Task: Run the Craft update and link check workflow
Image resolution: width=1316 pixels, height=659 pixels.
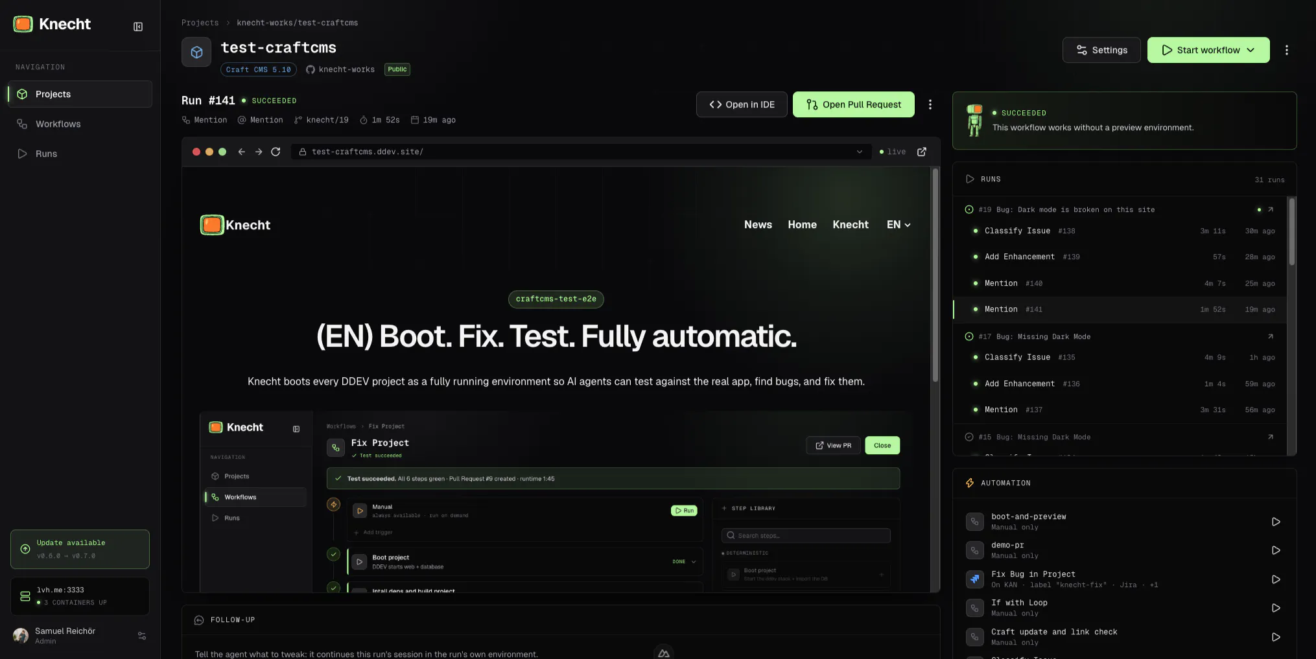Action: (x=1276, y=637)
